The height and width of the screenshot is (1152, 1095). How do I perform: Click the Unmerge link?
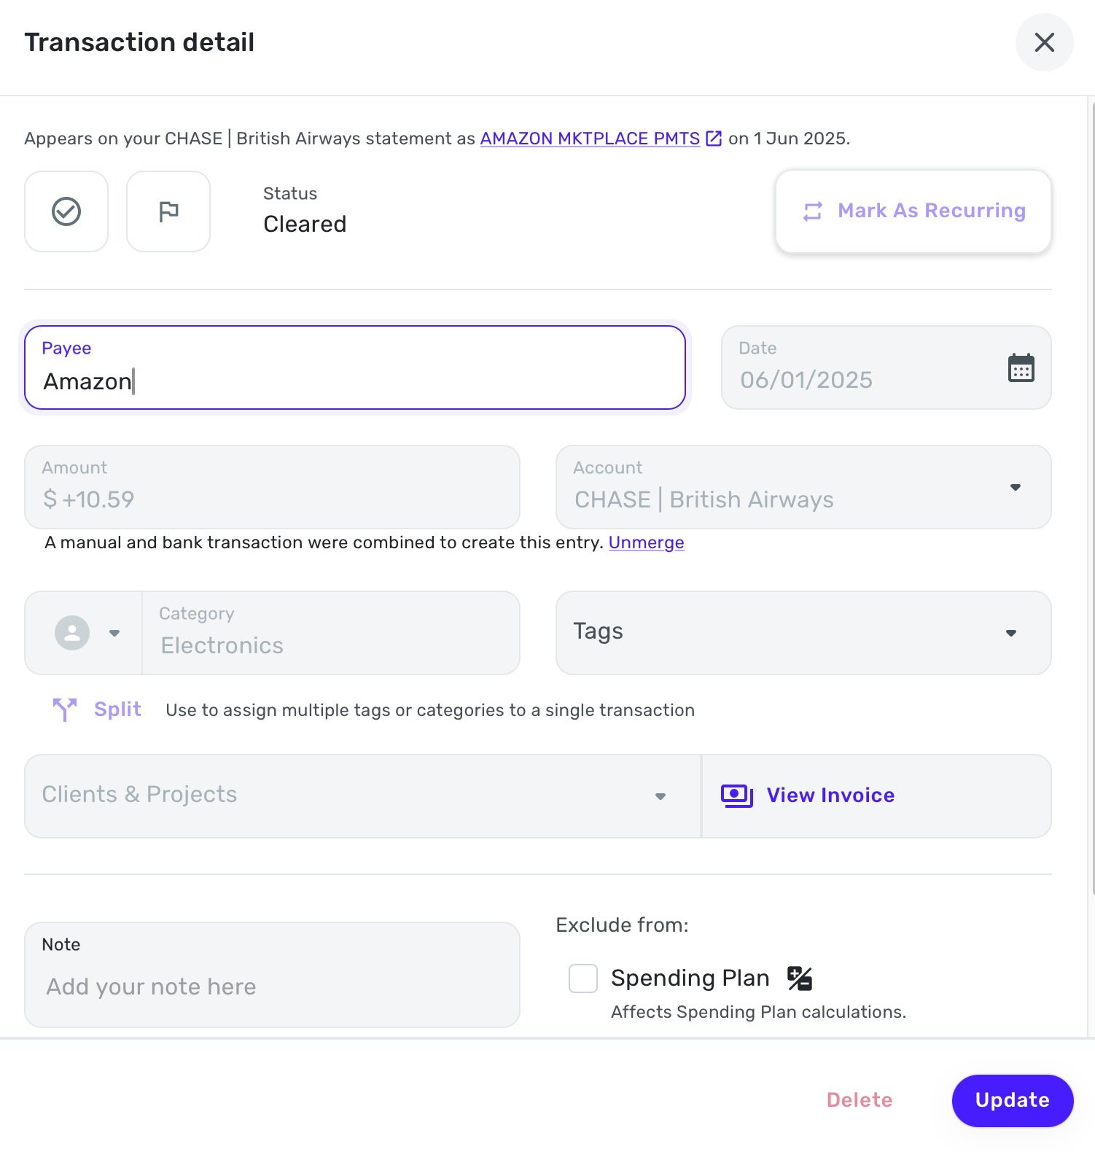[646, 542]
